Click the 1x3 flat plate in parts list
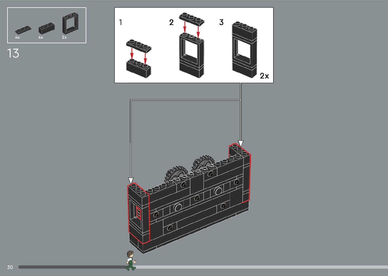 point(23,29)
